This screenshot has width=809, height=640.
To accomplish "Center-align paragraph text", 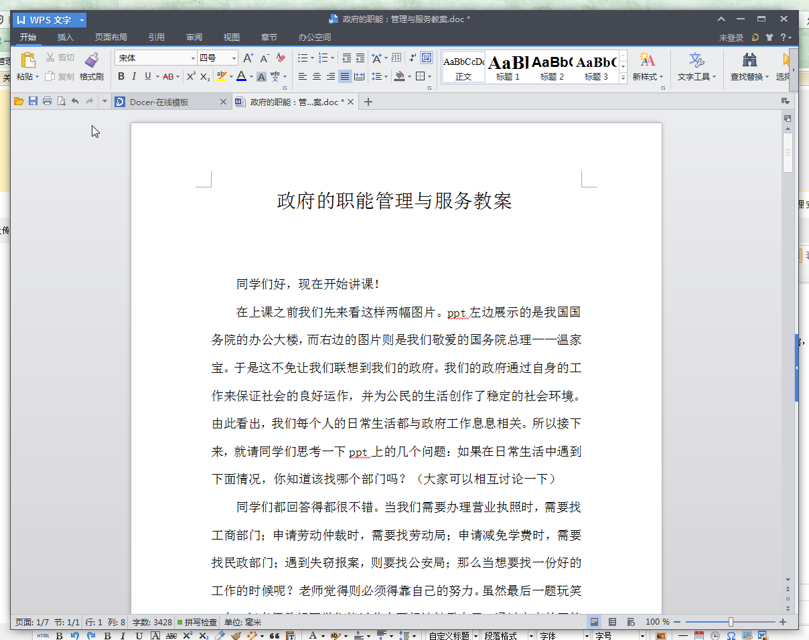I will [317, 76].
